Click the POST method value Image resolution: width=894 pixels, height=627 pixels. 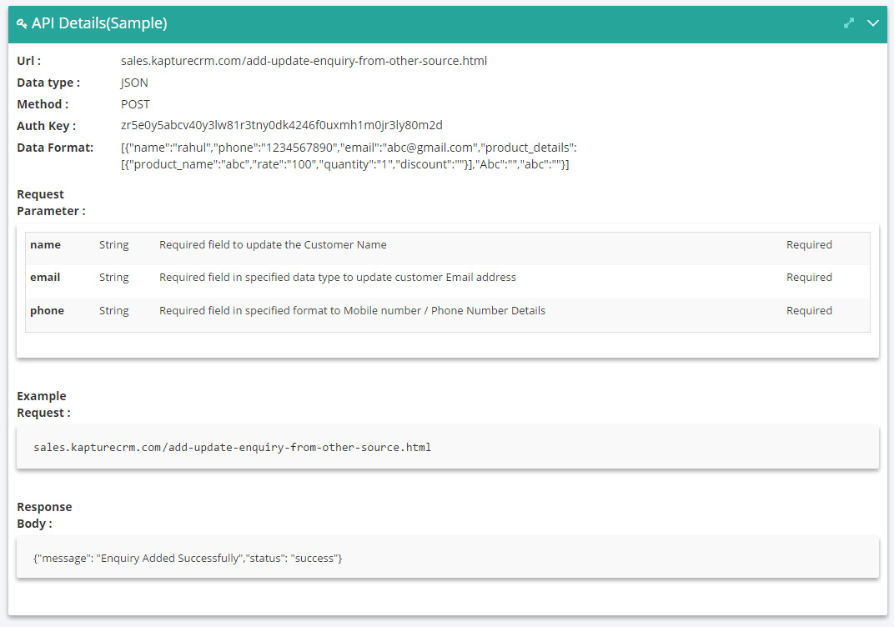(135, 104)
